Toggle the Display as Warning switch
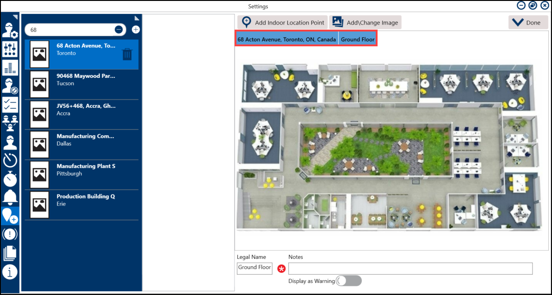The height and width of the screenshot is (295, 552). [348, 281]
